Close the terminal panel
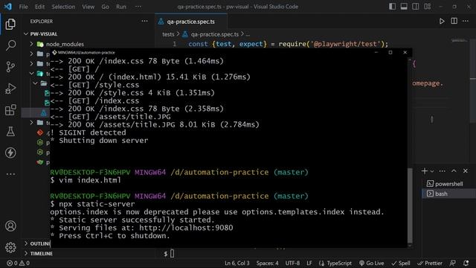476x268 pixels. 466,171
